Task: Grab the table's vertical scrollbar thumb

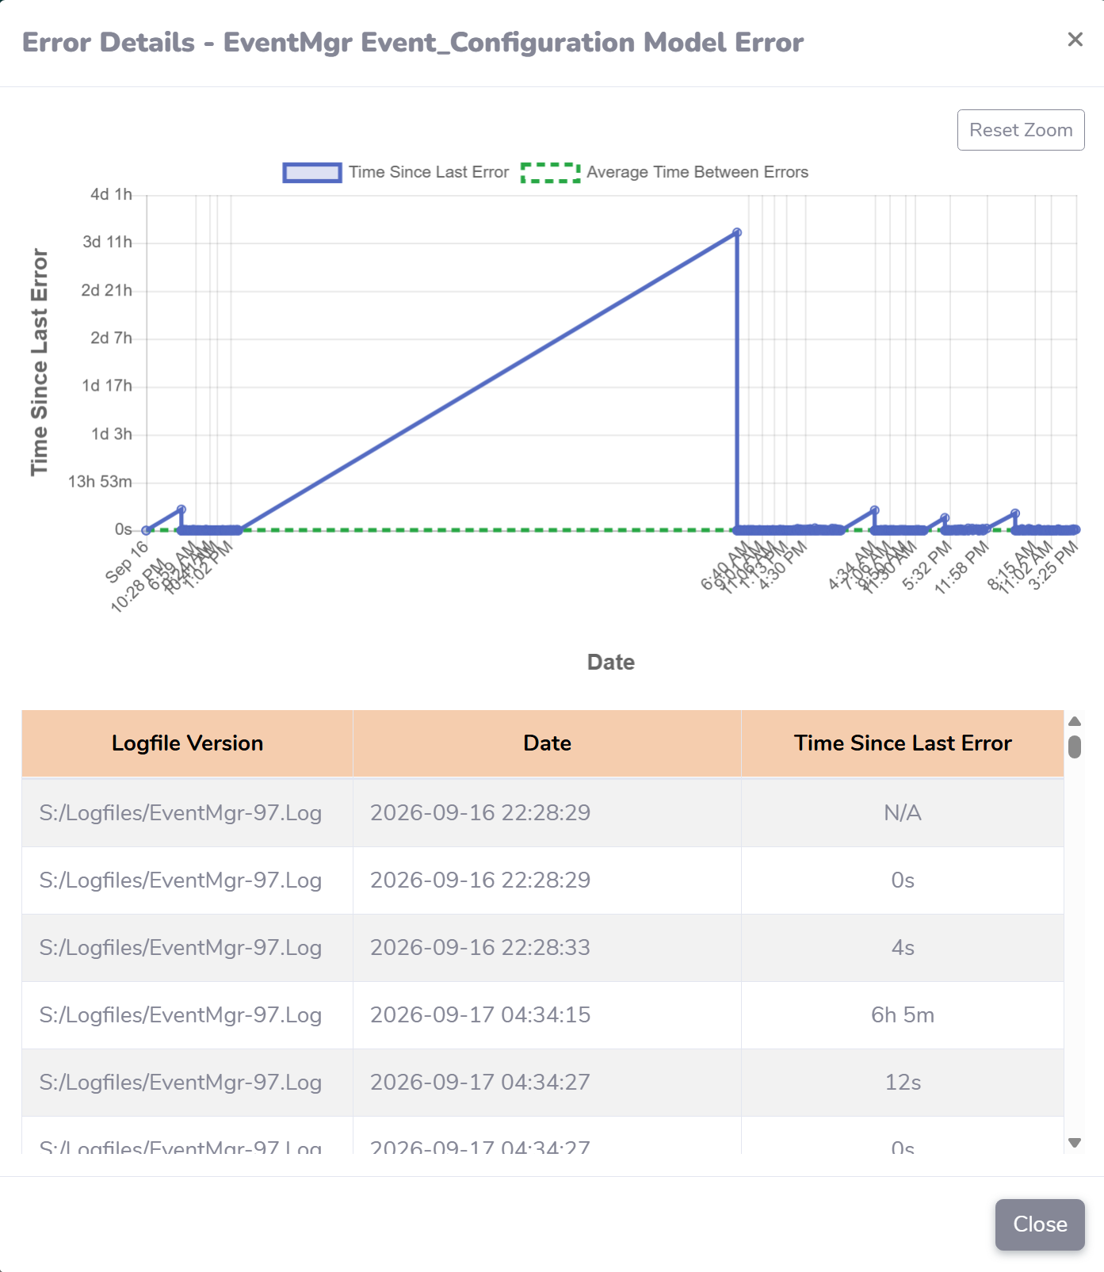Action: [1075, 747]
